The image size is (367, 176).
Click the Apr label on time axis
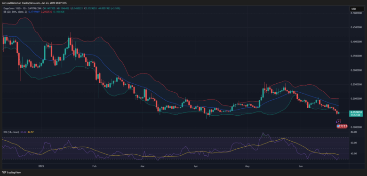coord(195,166)
